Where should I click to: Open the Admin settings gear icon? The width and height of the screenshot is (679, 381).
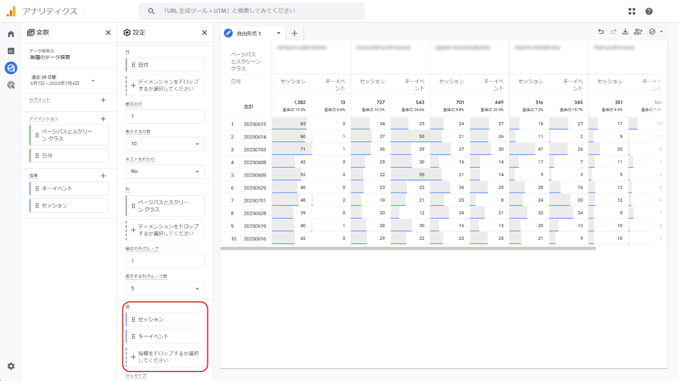point(11,366)
